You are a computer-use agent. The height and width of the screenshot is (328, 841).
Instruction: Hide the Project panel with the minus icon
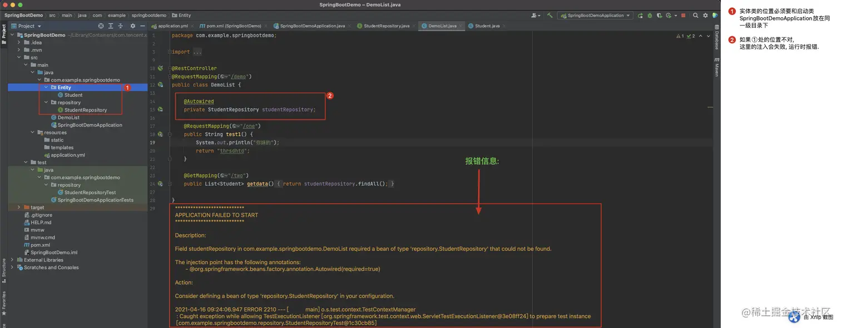(142, 26)
